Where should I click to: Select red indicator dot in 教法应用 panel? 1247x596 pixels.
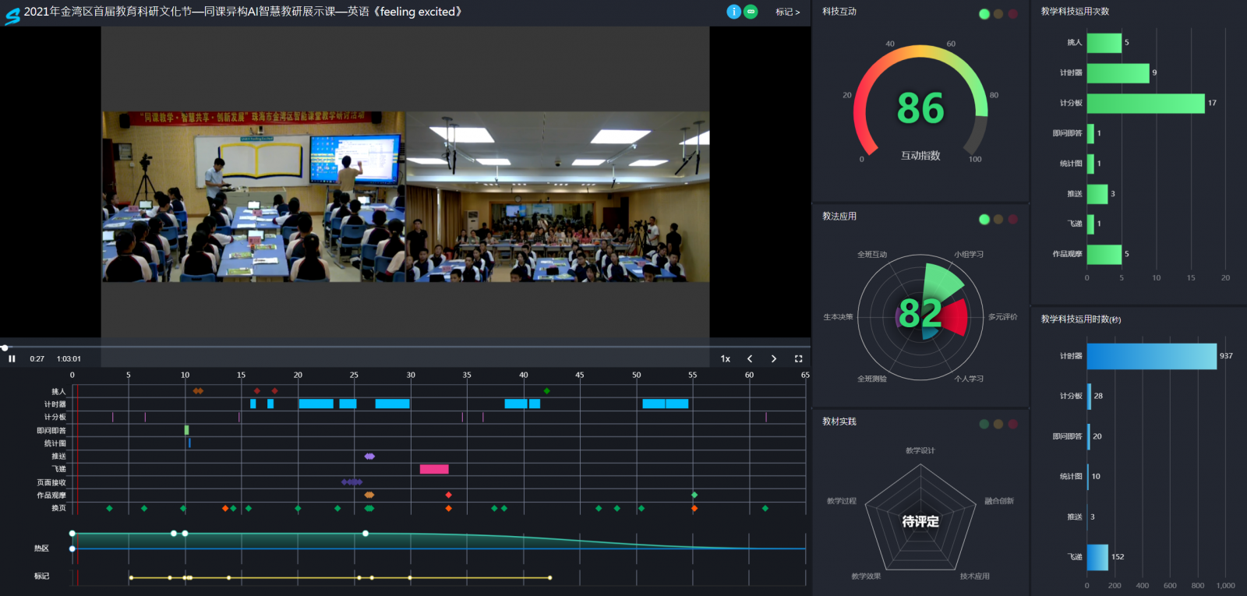tap(1013, 220)
